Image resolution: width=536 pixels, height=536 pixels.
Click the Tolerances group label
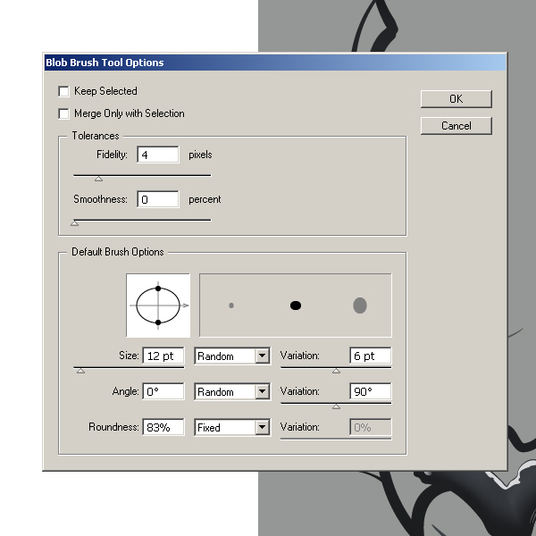(x=96, y=136)
